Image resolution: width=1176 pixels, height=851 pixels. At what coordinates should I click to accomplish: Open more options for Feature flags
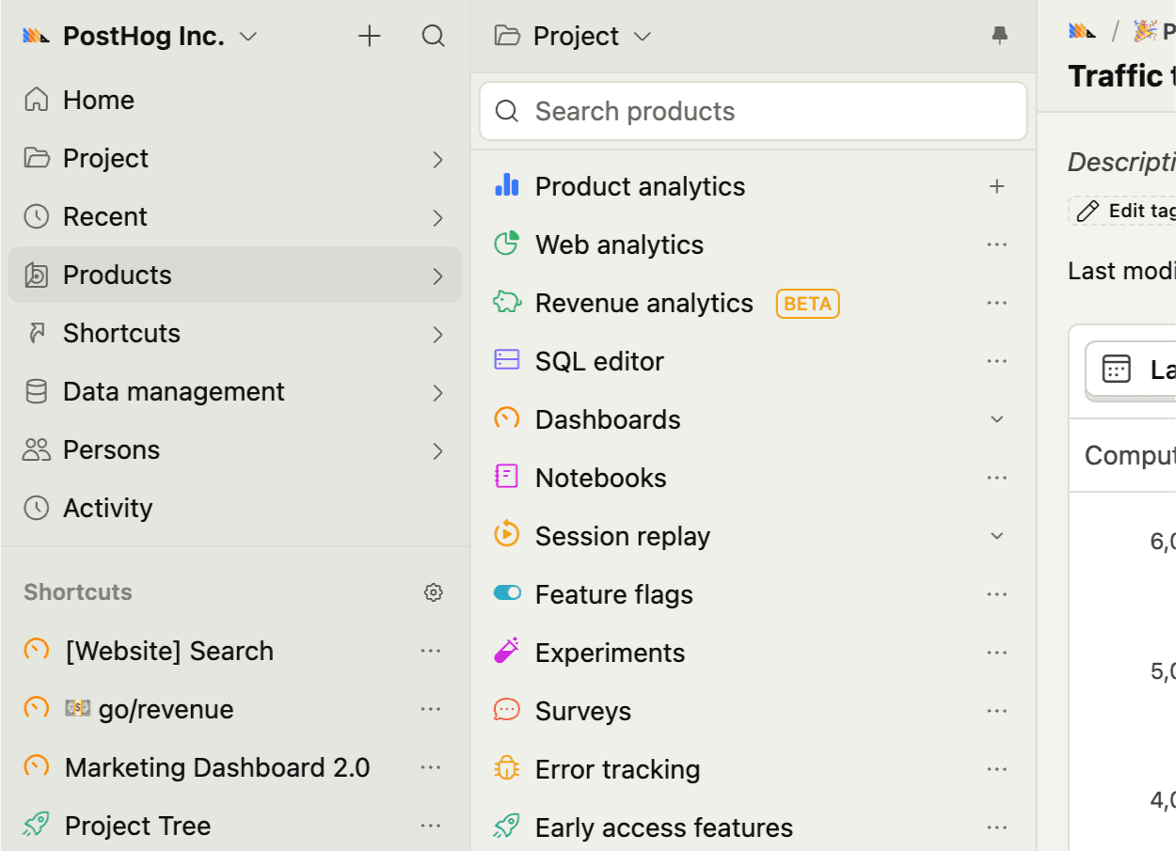point(997,594)
